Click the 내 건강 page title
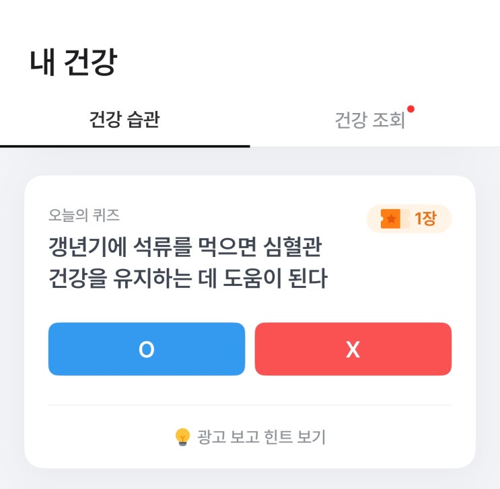 coord(73,63)
